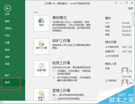Click the 添加标题 add title field
135x104 pixels.
126,27
